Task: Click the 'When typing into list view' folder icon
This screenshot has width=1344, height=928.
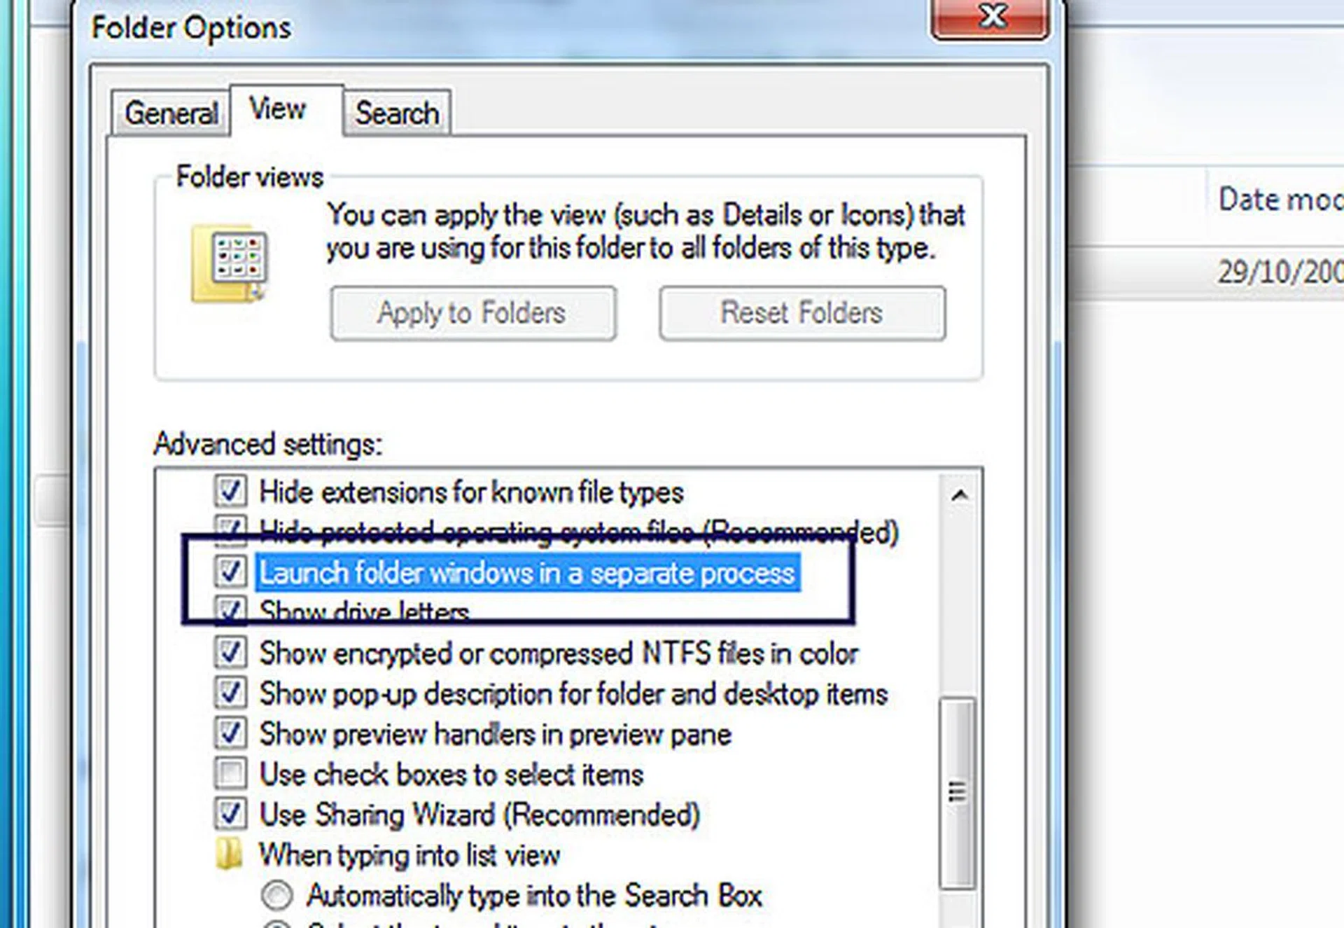Action: 230,854
